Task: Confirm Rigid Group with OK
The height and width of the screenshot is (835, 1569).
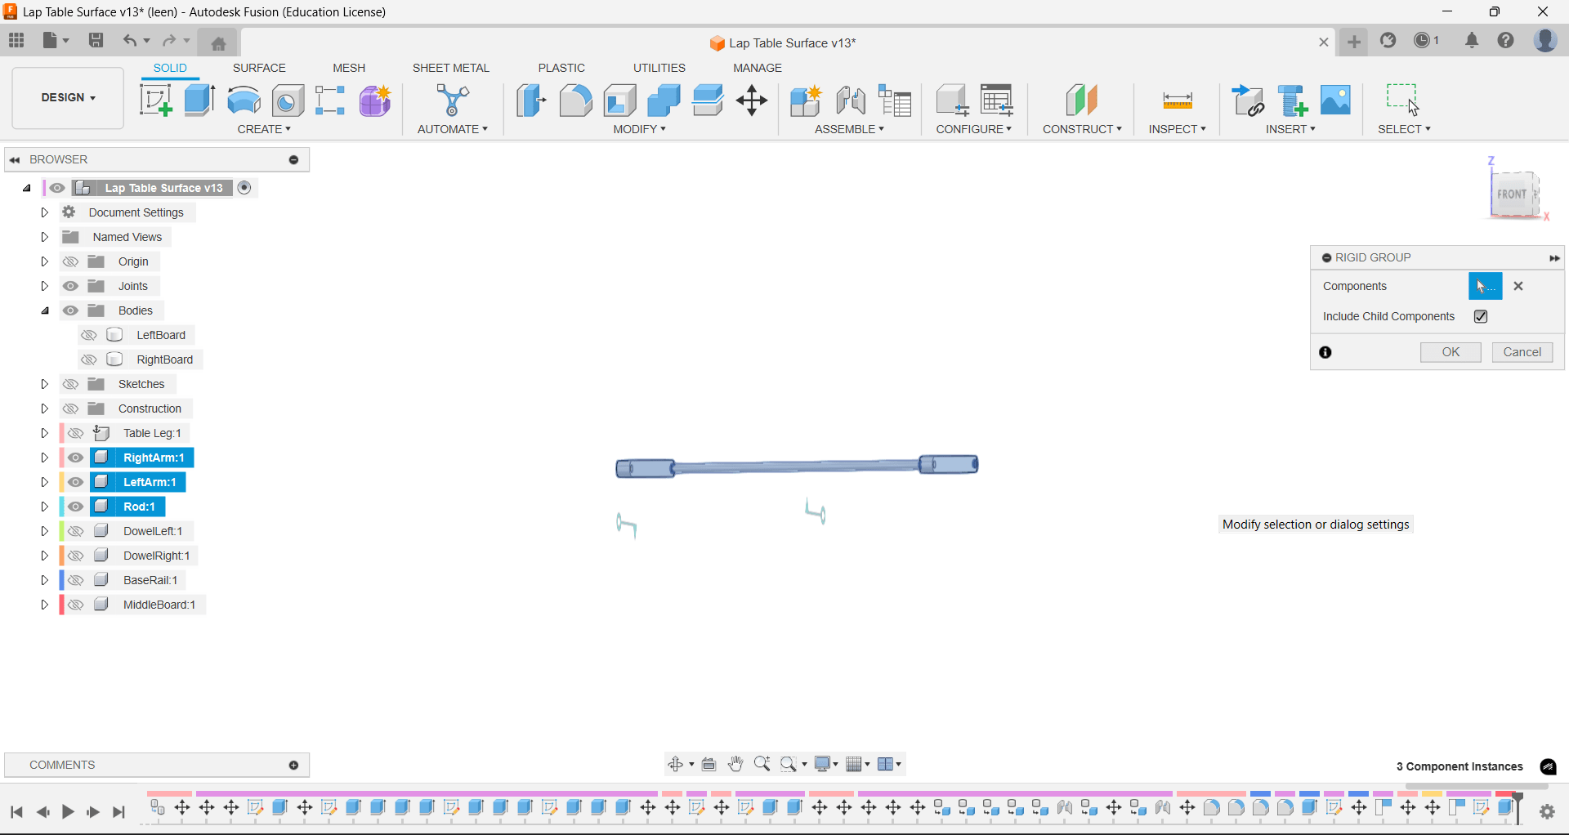Action: [x=1451, y=352]
